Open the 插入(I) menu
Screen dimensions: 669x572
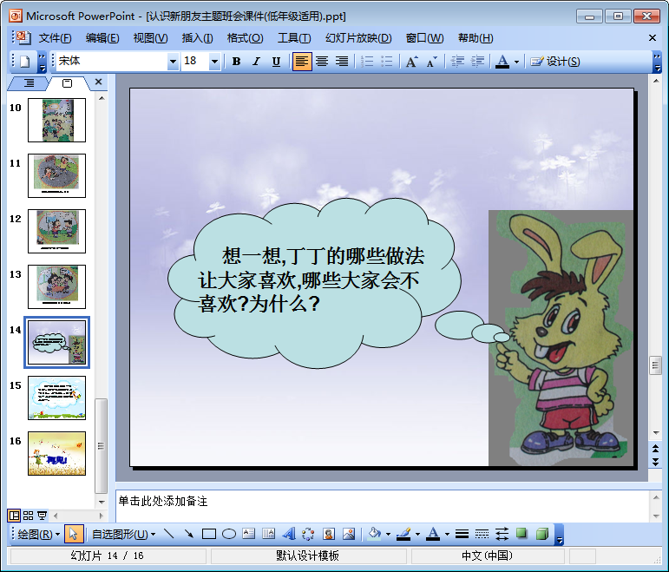pos(198,38)
